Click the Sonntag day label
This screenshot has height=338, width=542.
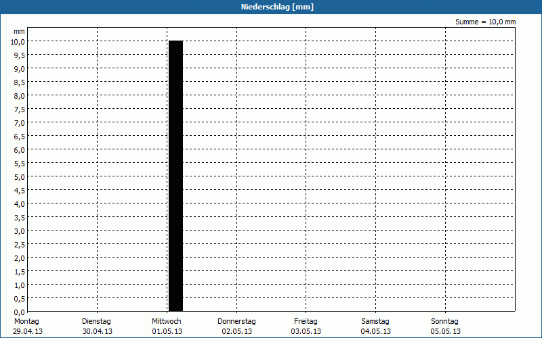pos(444,322)
